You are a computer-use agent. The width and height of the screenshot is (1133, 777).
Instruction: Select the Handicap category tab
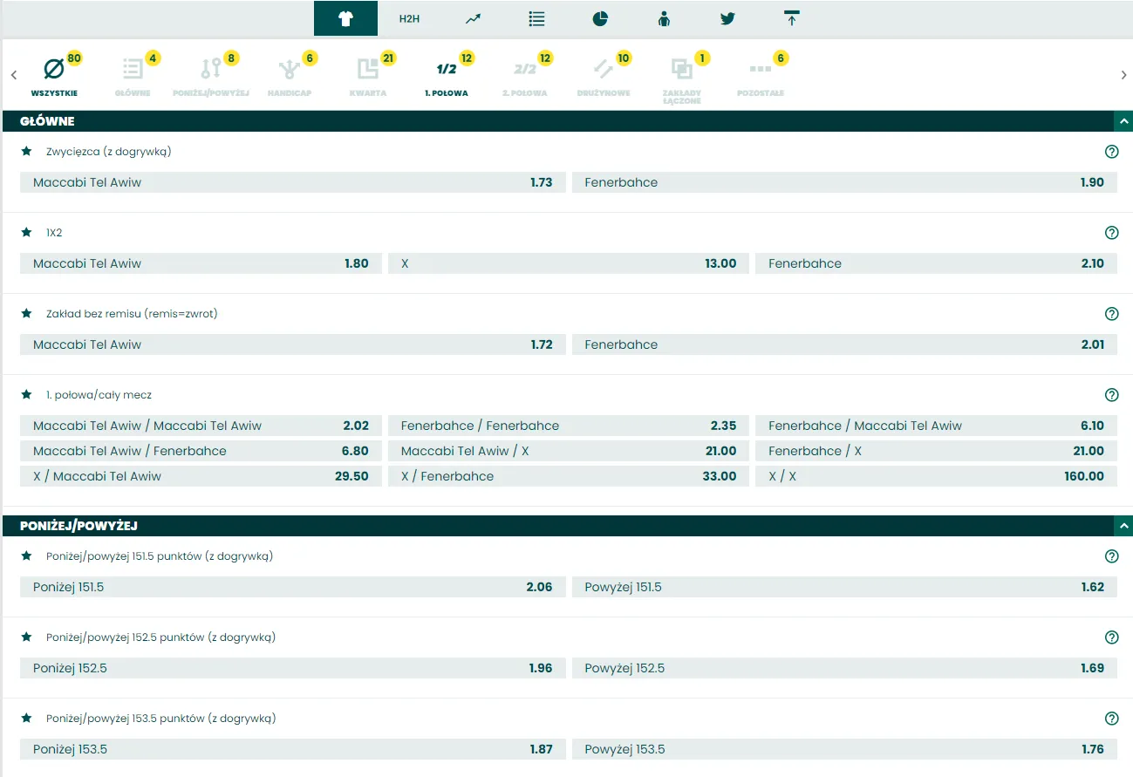pyautogui.click(x=290, y=75)
